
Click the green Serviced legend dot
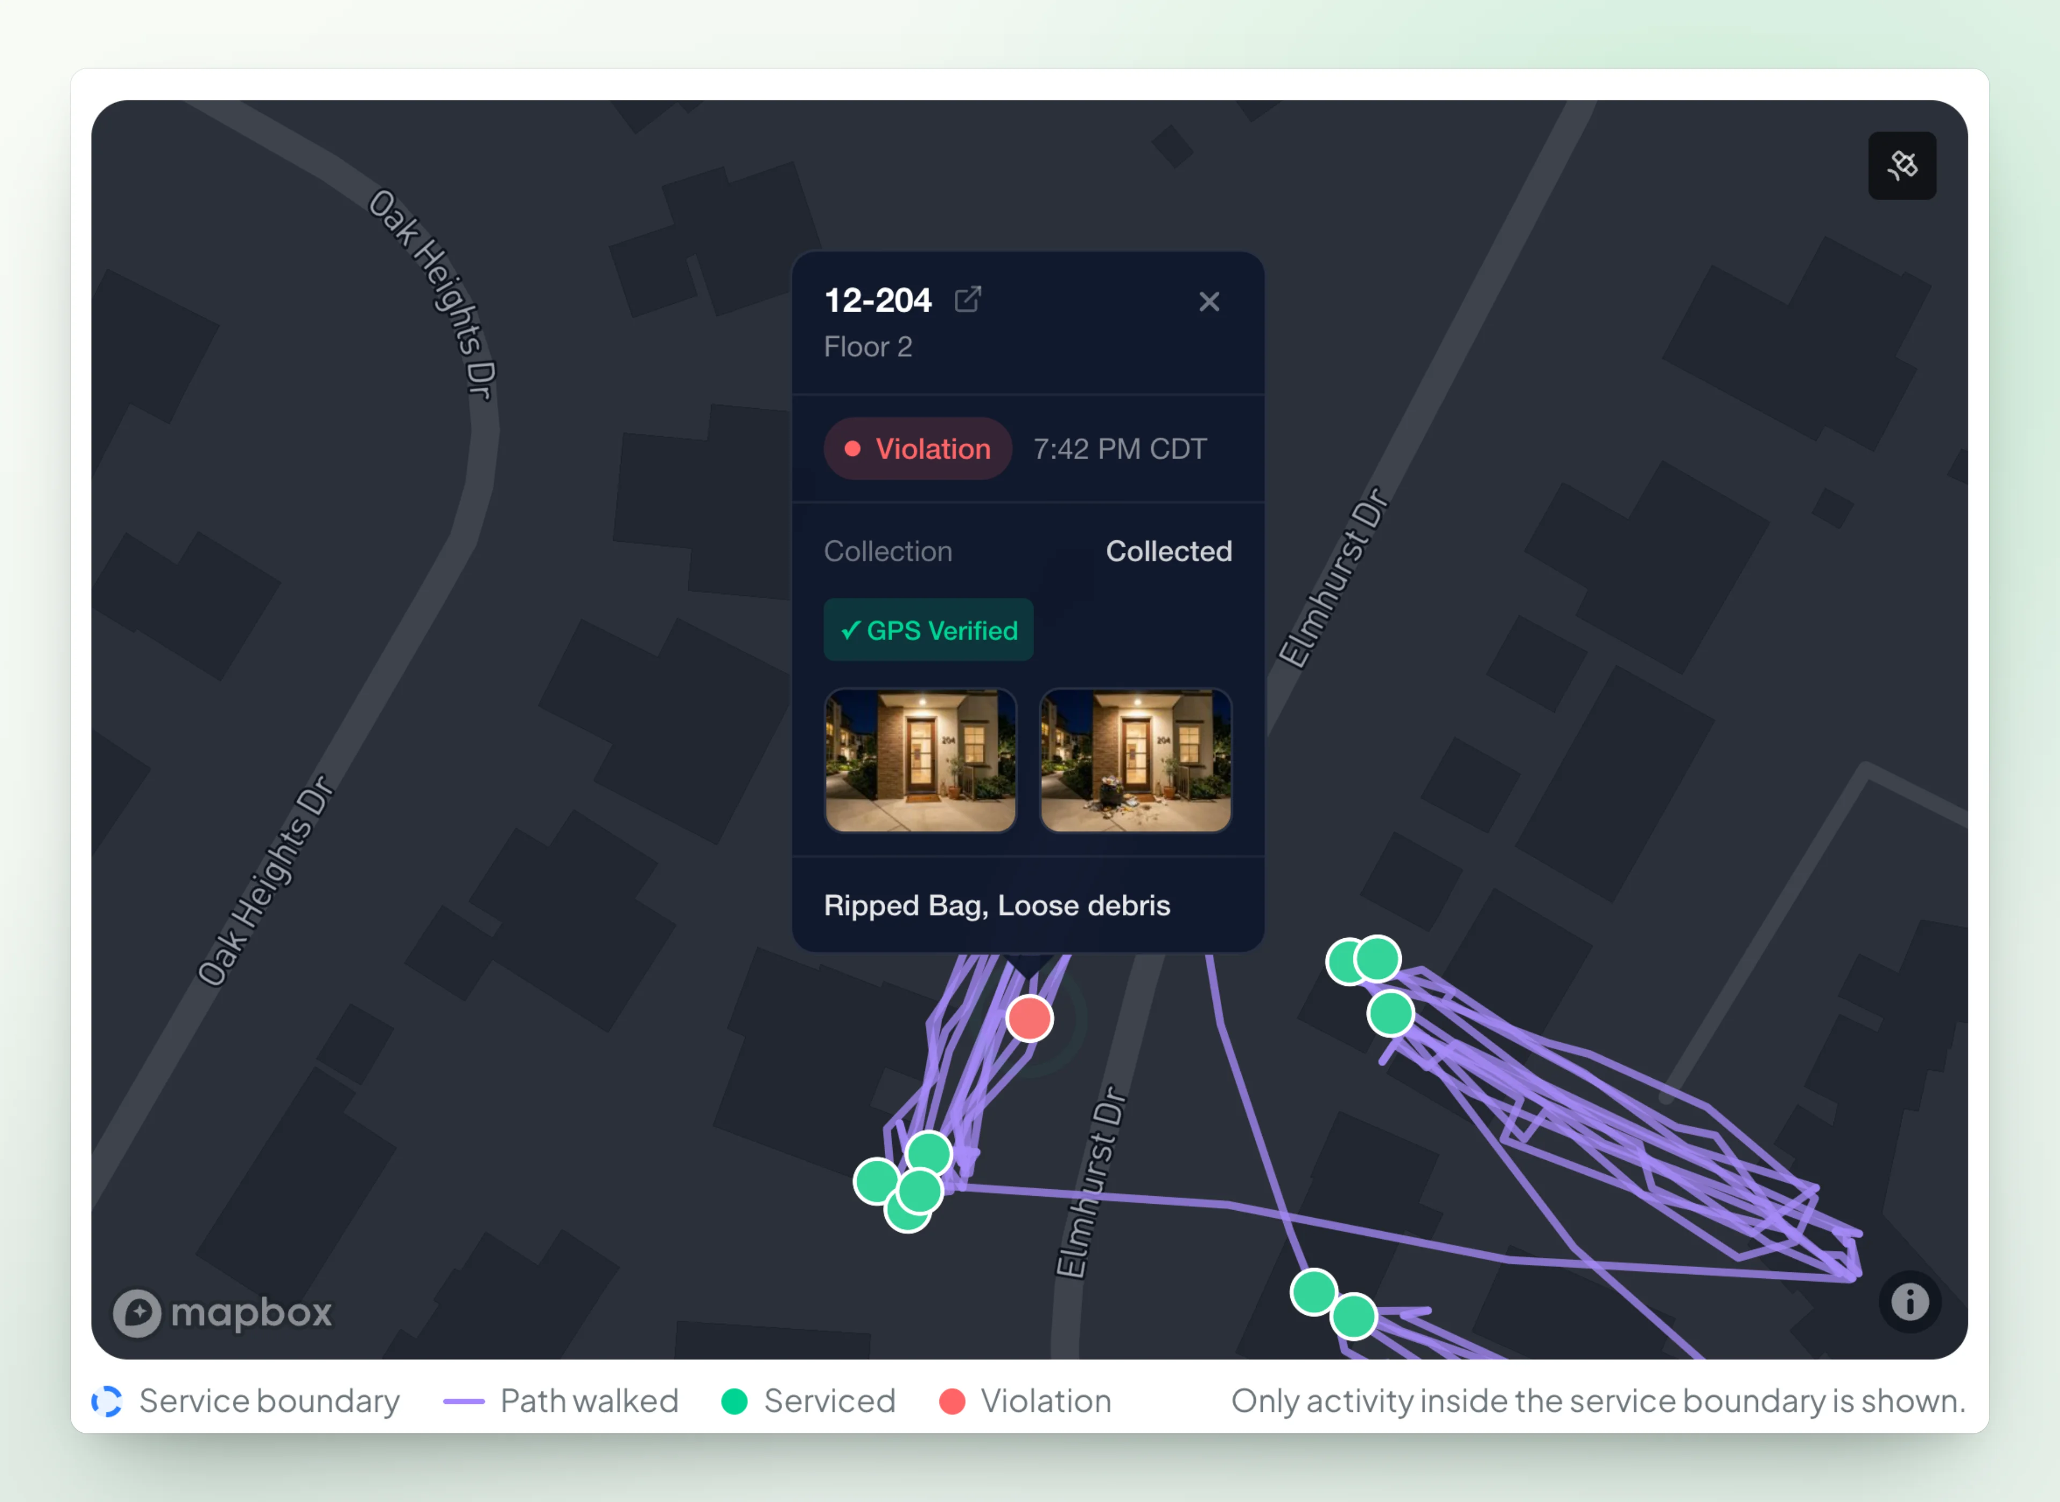[734, 1401]
